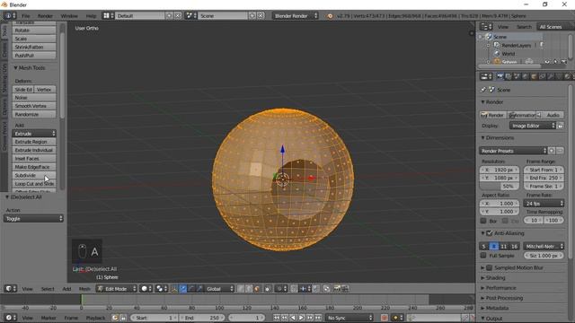This screenshot has width=575, height=323.
Task: Click the Smooth Vertex button
Action: (x=34, y=106)
